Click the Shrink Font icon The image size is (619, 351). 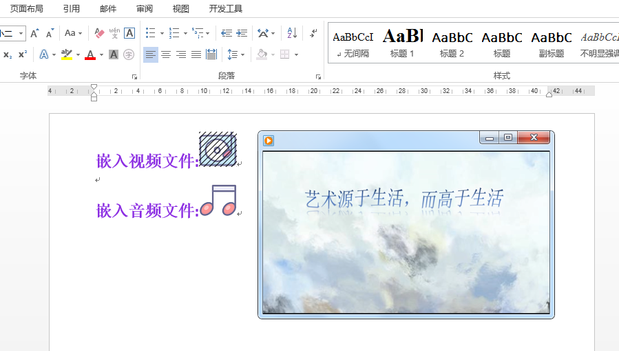[50, 33]
